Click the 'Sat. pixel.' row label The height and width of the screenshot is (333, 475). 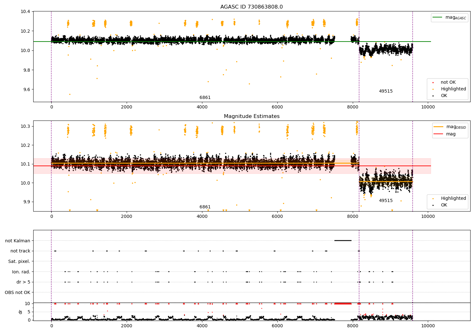19,262
